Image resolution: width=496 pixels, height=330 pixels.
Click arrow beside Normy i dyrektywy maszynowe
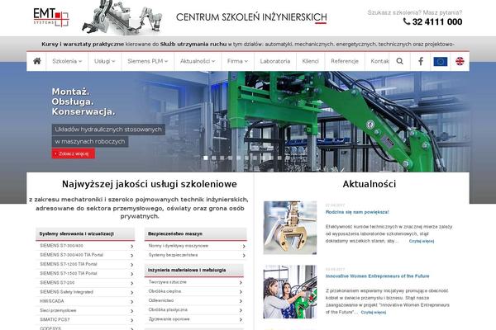(244, 246)
